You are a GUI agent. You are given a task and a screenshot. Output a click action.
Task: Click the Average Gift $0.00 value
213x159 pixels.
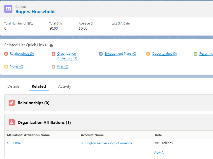point(83,28)
